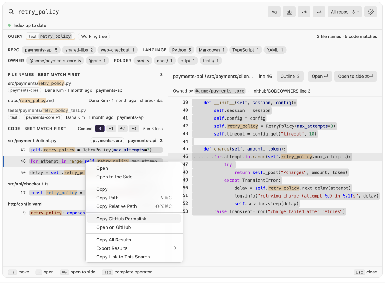Click payments-core tag under retry_policy.py

tap(25, 90)
